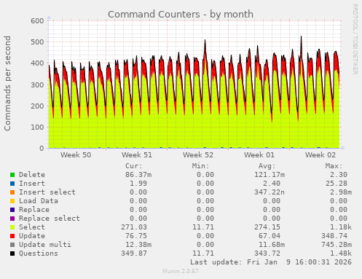Click the orange Insert select legend swatch
This screenshot has height=279, width=362.
12,192
